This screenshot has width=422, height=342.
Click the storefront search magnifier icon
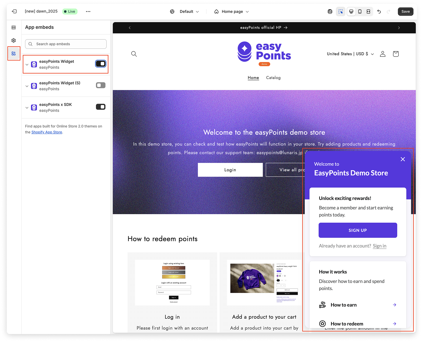coord(134,54)
